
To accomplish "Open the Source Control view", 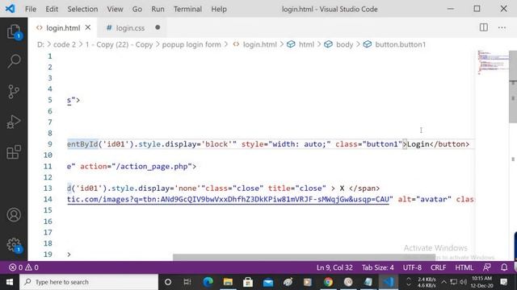I will (x=14, y=91).
